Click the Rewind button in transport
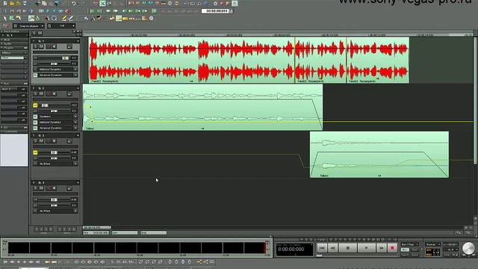The height and width of the screenshot is (269, 478). point(332,248)
